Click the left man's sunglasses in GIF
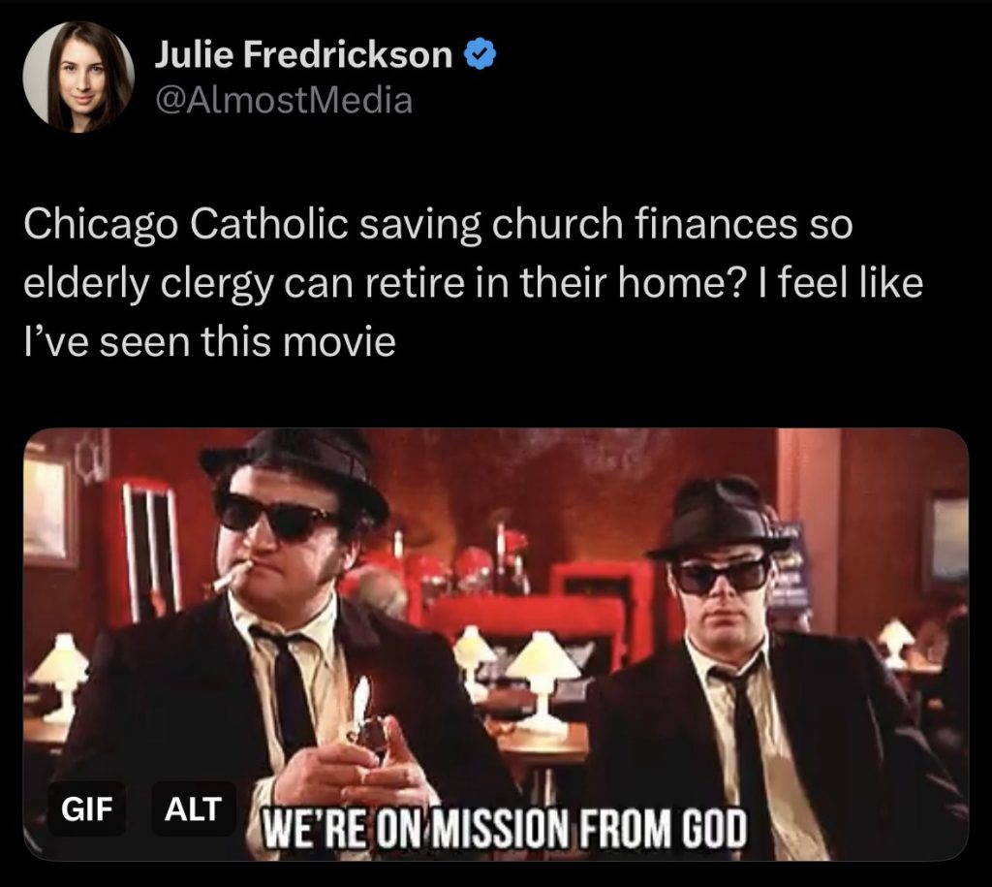The image size is (992, 887). coord(277,515)
